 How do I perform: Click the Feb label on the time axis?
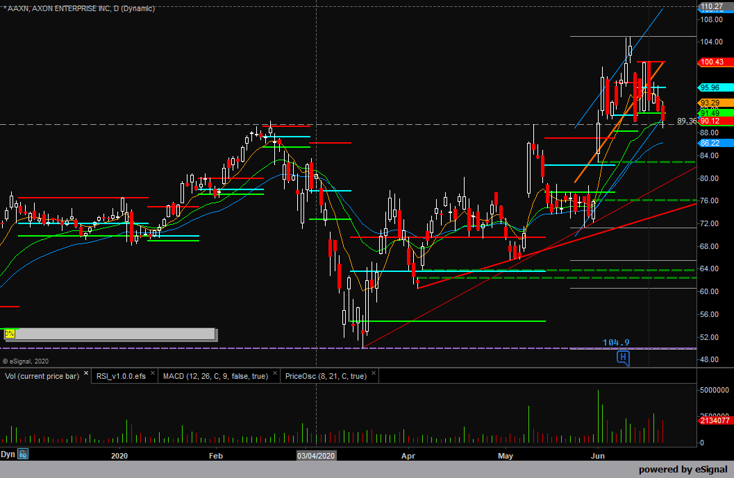216,456
